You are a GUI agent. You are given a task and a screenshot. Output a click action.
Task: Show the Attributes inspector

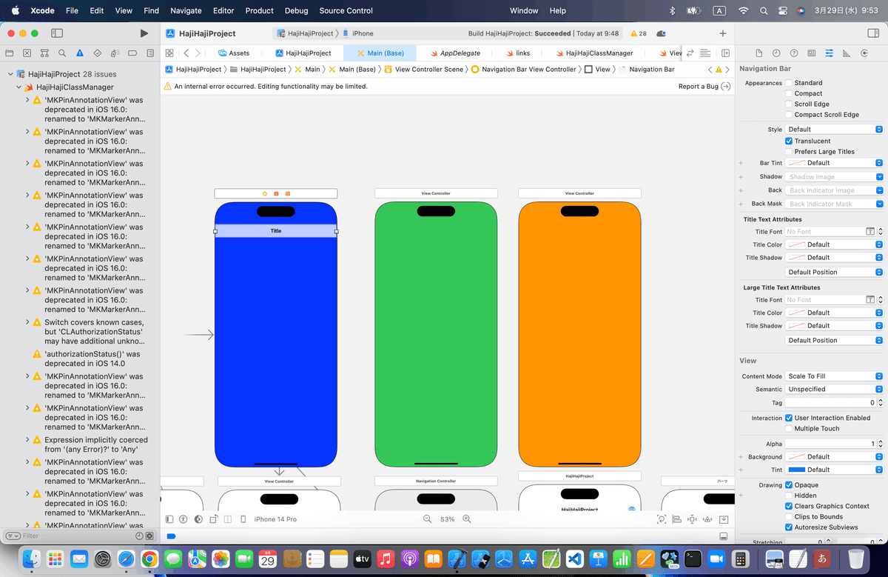[x=829, y=53]
